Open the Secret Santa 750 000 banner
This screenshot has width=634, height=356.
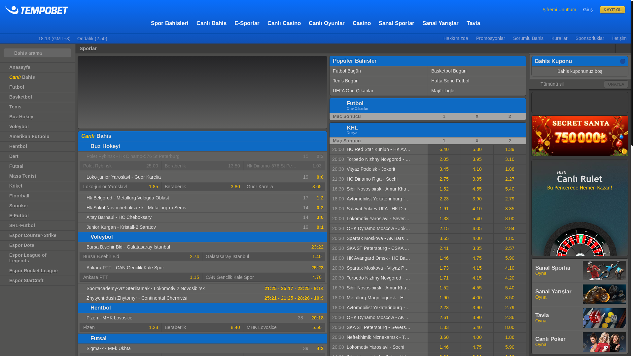(580, 136)
